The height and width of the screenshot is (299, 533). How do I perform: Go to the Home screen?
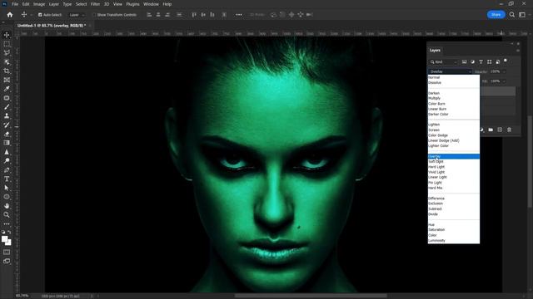coord(10,15)
